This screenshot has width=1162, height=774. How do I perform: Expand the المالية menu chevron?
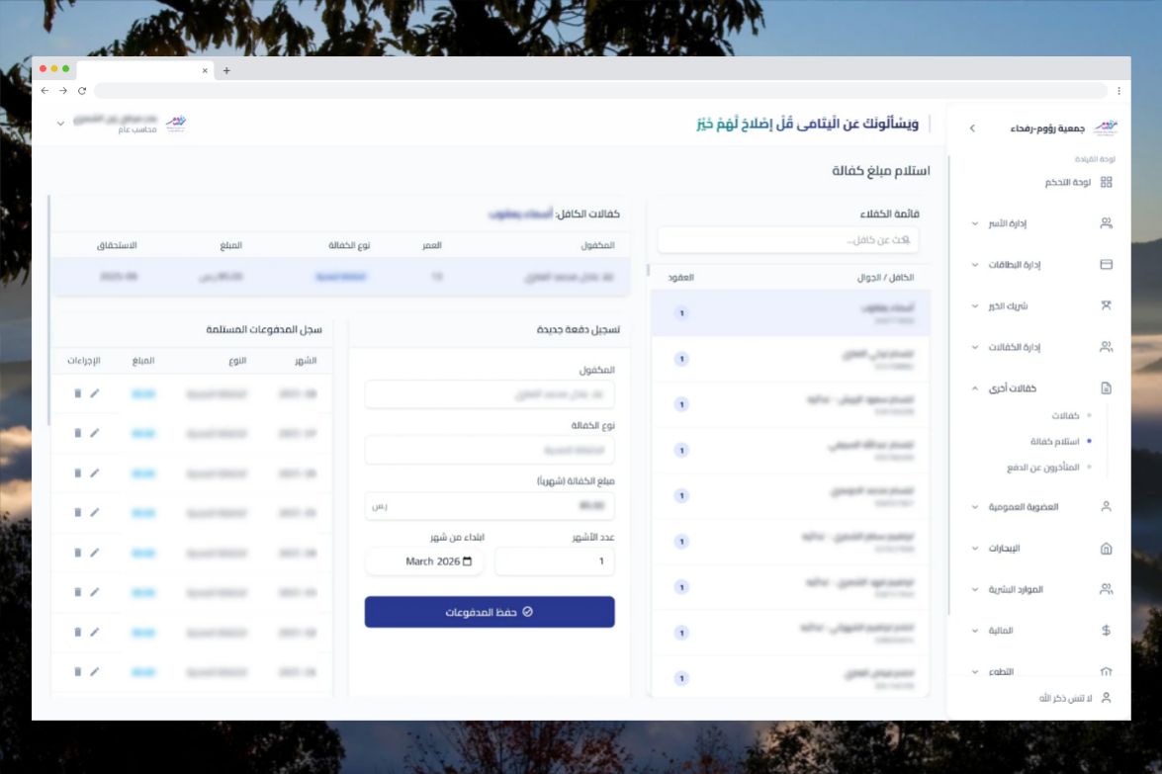(974, 631)
